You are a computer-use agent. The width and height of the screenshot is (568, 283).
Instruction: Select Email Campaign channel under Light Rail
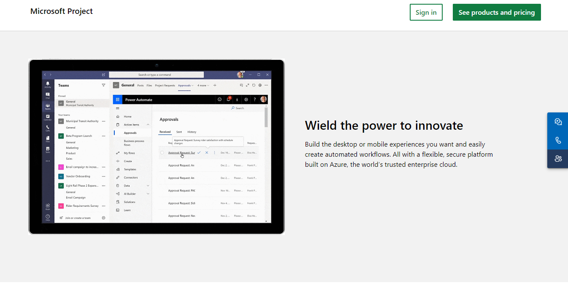tap(76, 197)
